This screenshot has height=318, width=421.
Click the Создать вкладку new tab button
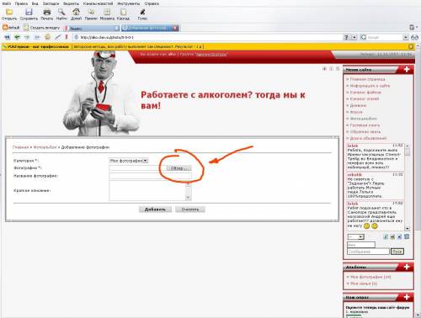point(42,28)
